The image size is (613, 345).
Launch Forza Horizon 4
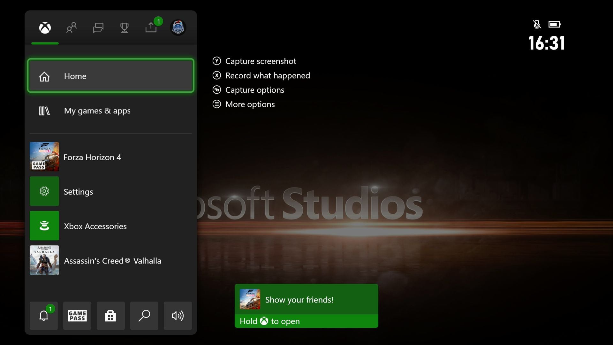point(111,157)
